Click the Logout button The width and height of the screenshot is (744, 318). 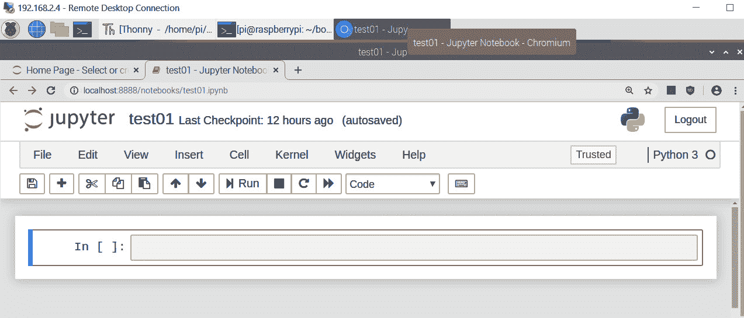click(x=690, y=120)
